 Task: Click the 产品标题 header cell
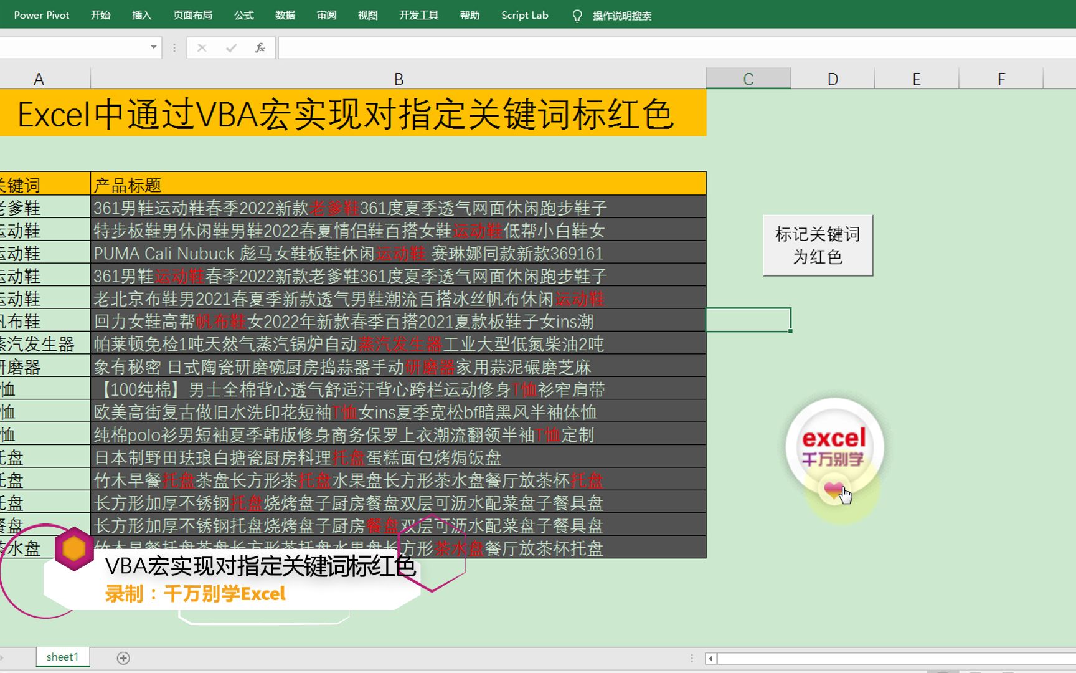pos(399,184)
